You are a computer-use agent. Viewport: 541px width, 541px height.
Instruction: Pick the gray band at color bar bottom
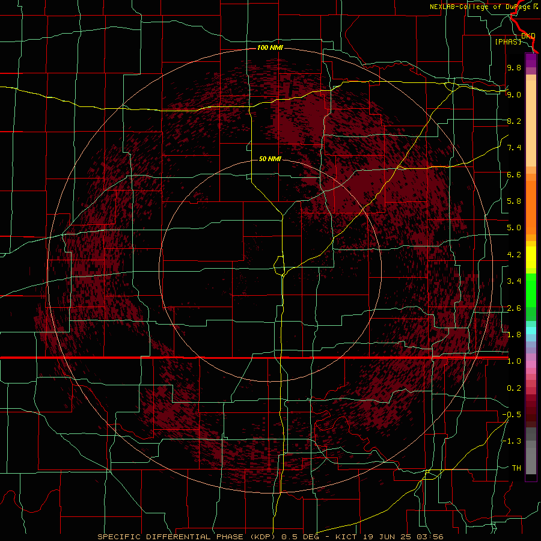(531, 457)
